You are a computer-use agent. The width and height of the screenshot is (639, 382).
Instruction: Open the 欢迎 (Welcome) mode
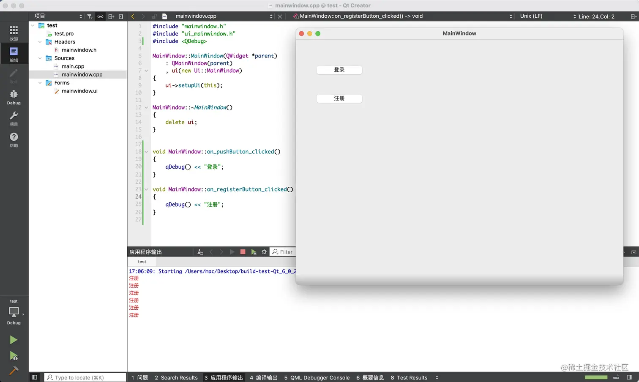[14, 33]
